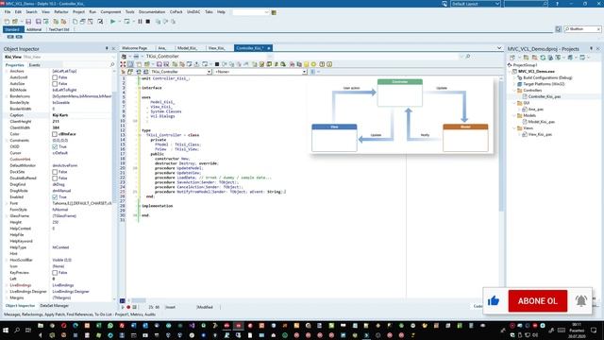The image size is (604, 340).
Task: Click the taskbar search magnifier
Action: click(x=17, y=330)
